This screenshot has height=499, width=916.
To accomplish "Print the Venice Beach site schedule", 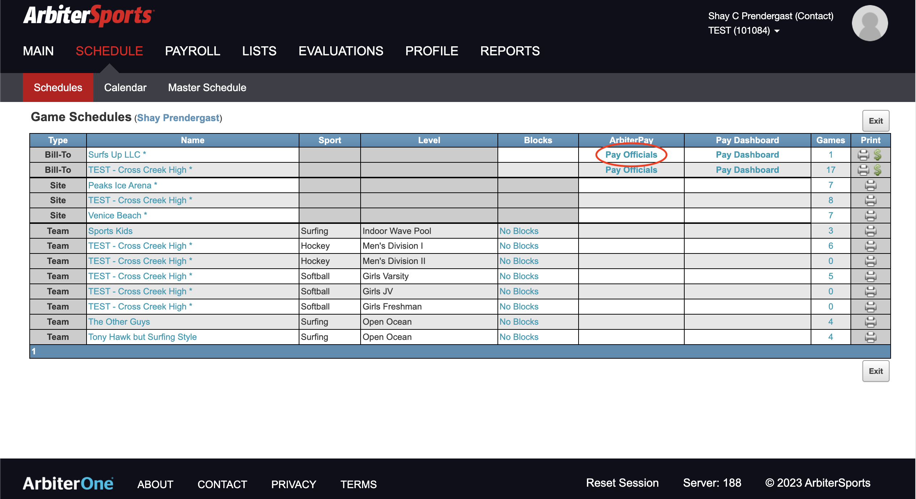I will [870, 216].
